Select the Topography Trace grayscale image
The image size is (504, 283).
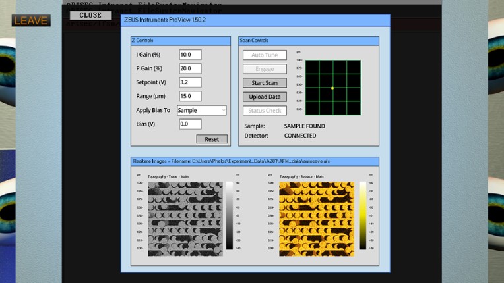pyautogui.click(x=185, y=219)
